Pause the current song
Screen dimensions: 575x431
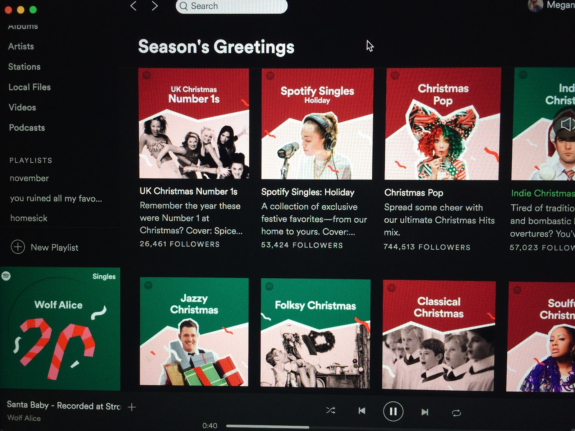point(393,412)
